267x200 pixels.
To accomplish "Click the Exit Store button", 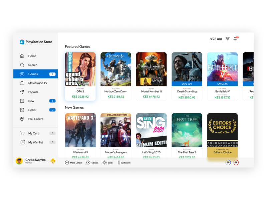I will click(124, 163).
